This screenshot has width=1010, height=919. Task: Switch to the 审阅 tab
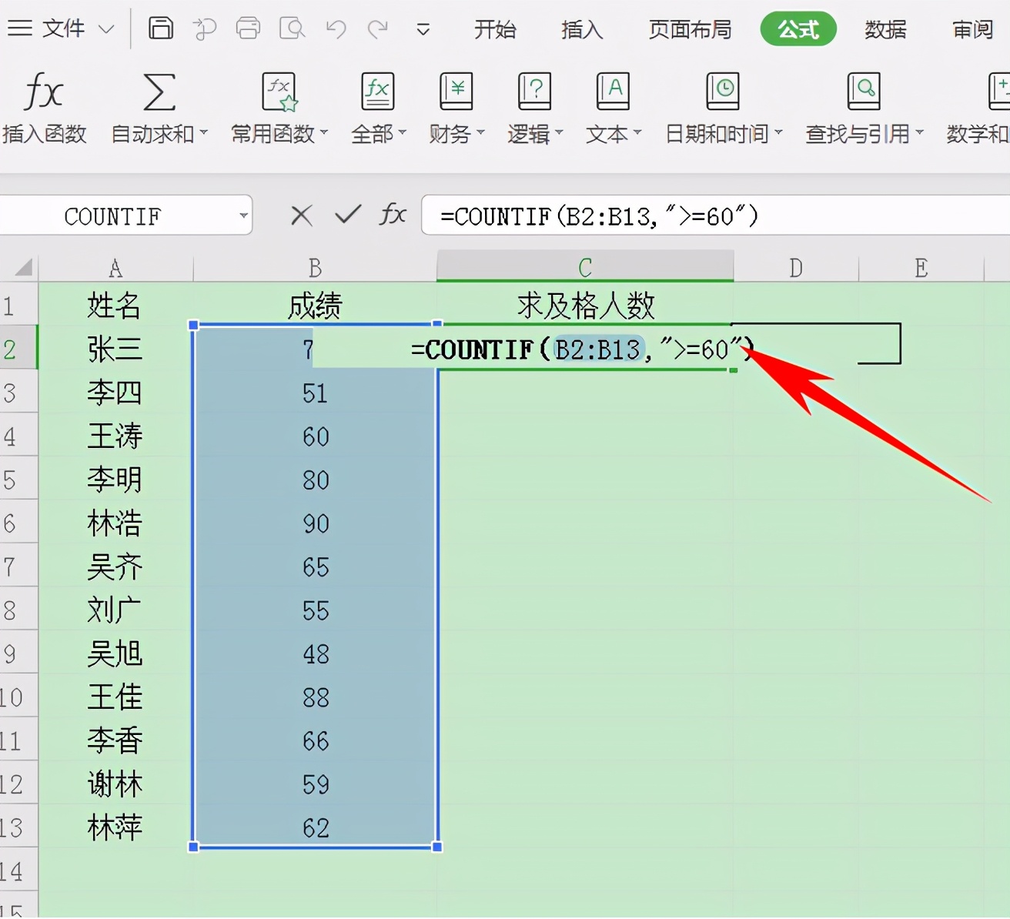pos(973,29)
